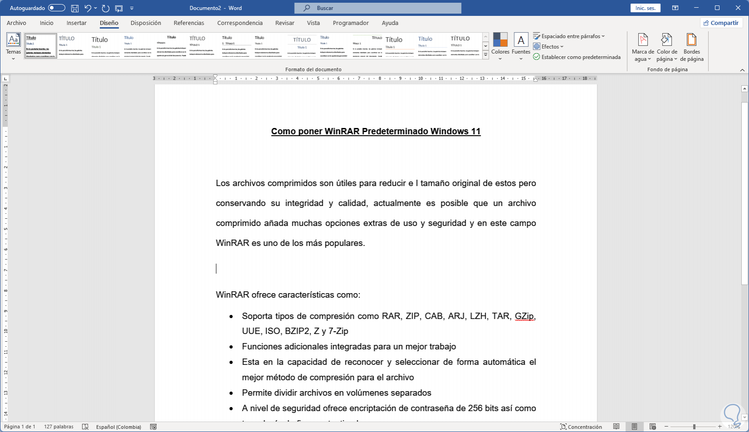Viewport: 749px width, 432px height.
Task: Open the Referencias tab
Action: [x=189, y=23]
